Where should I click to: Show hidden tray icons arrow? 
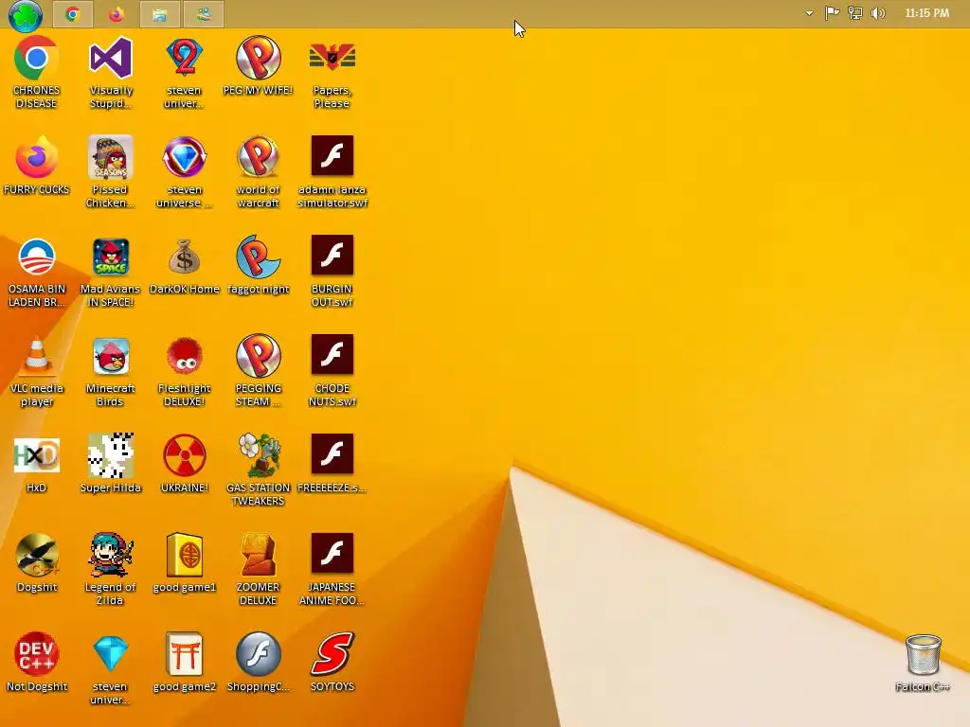coord(809,13)
